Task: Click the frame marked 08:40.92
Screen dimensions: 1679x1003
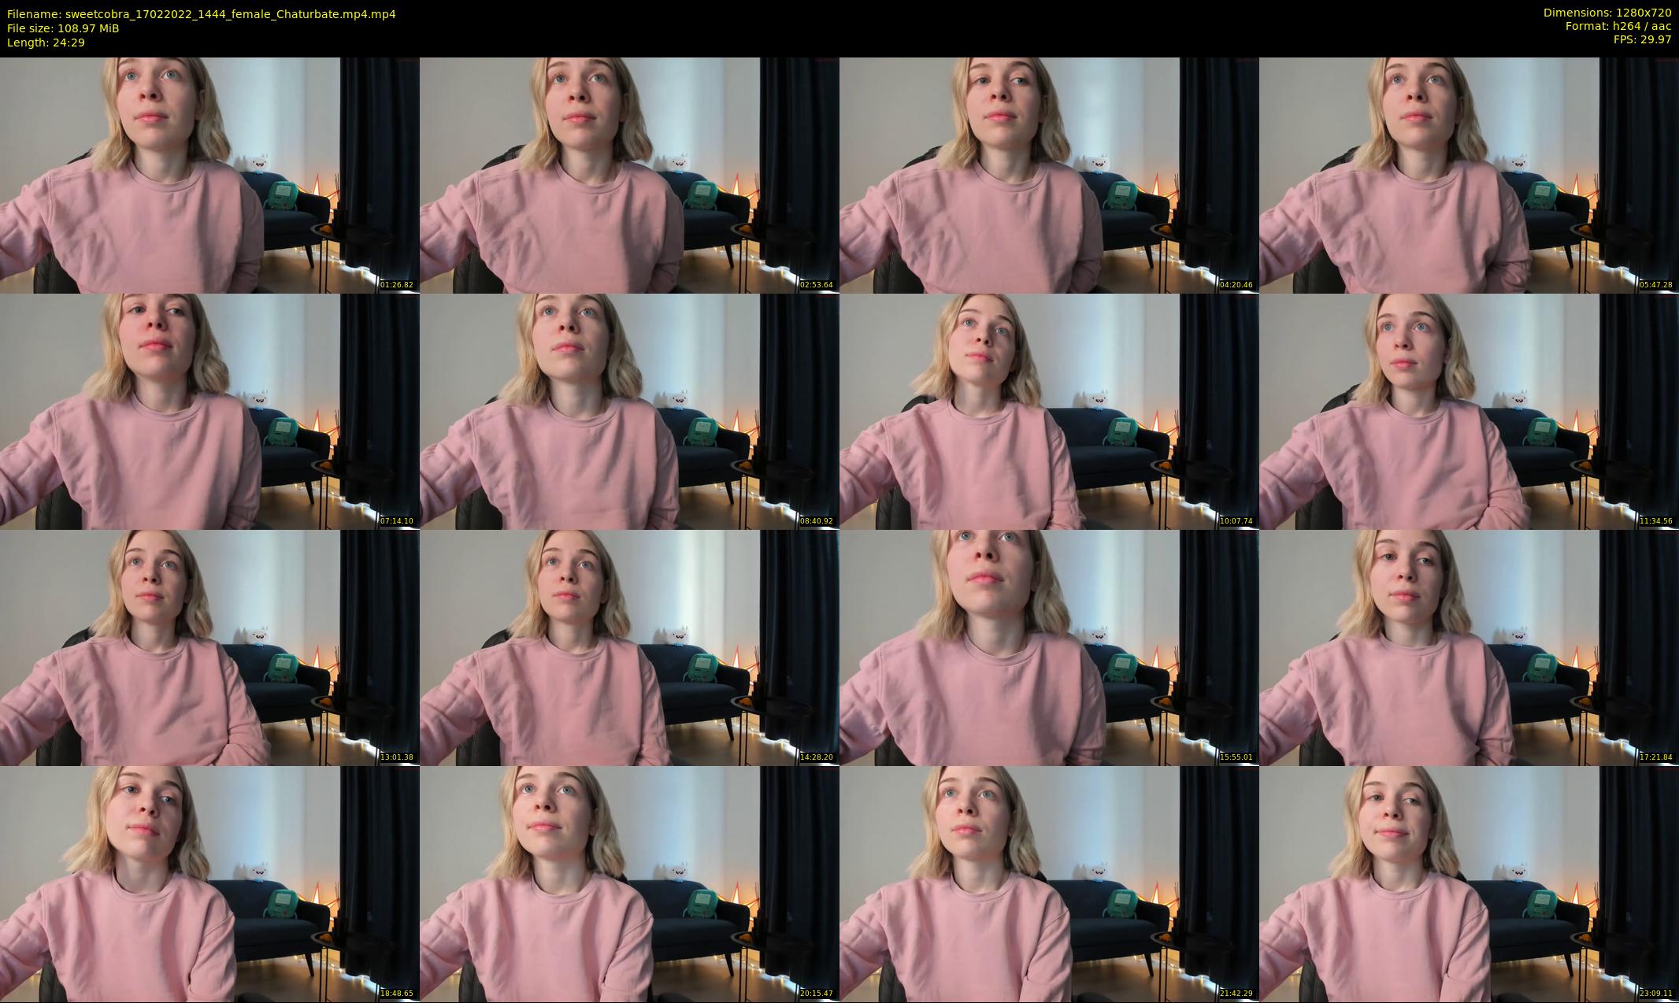Action: point(629,411)
